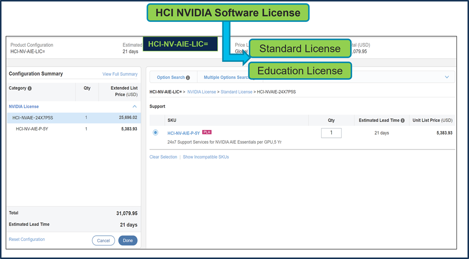The height and width of the screenshot is (259, 469).
Task: Open the Multiple Options Search tab
Action: 226,78
